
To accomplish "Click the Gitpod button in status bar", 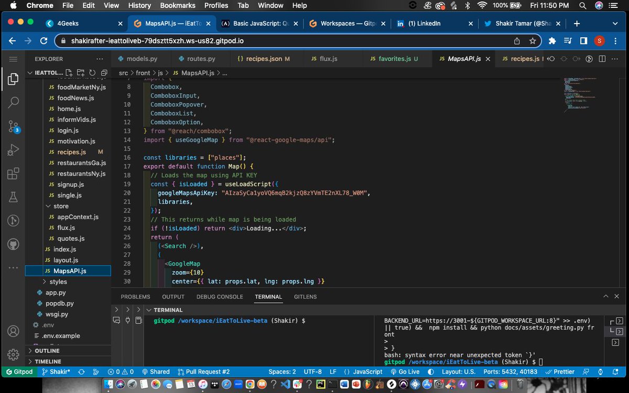I will pos(19,372).
